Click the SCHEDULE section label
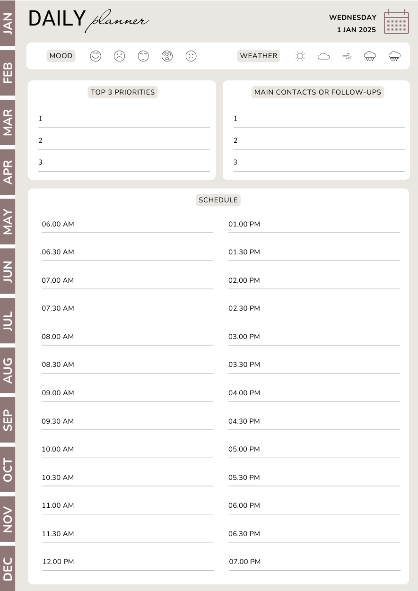 [218, 200]
